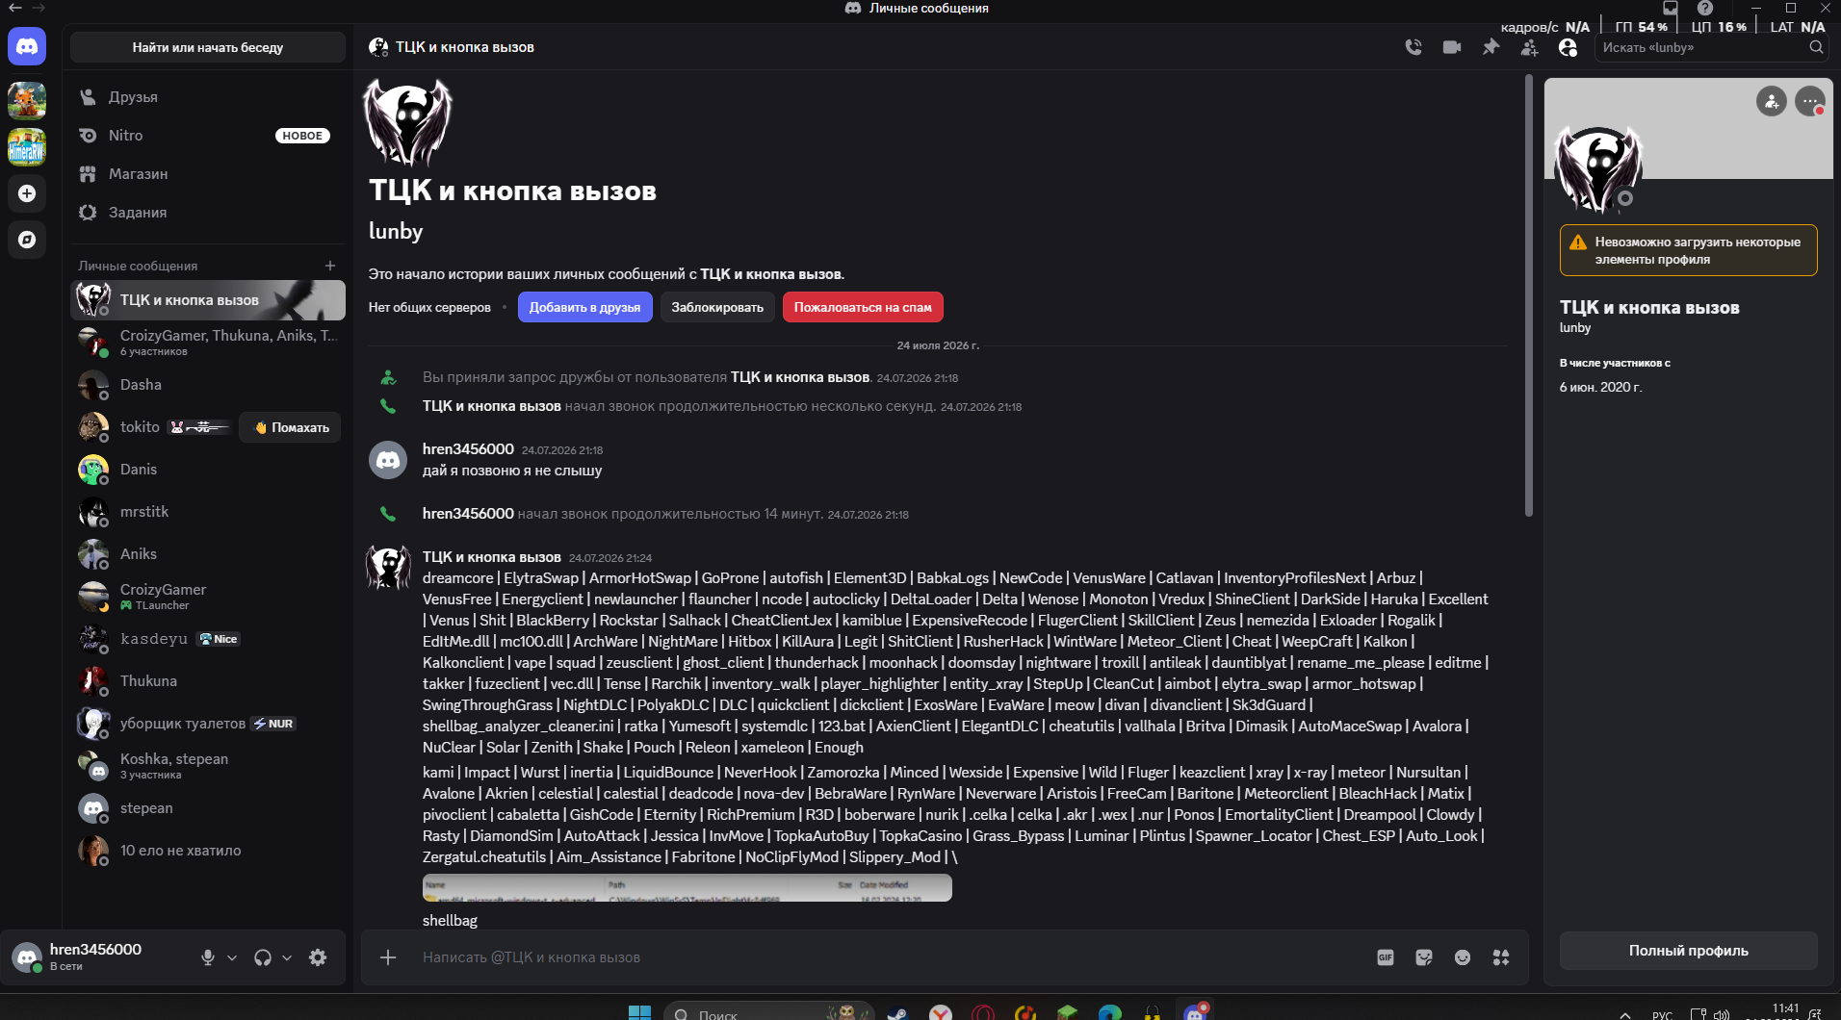Open more options on profile banner
Image resolution: width=1841 pixels, height=1020 pixels.
pyautogui.click(x=1810, y=101)
